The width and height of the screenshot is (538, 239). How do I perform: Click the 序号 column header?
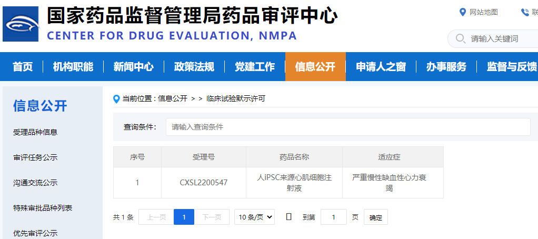pos(137,157)
